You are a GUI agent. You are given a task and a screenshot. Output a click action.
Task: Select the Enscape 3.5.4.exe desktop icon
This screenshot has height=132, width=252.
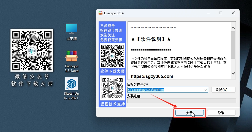click(72, 61)
